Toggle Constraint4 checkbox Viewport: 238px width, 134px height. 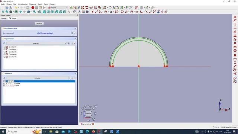point(4,54)
